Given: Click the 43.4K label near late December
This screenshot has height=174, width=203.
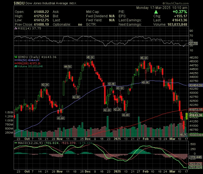Looking at the screenshot, I should [111, 84].
